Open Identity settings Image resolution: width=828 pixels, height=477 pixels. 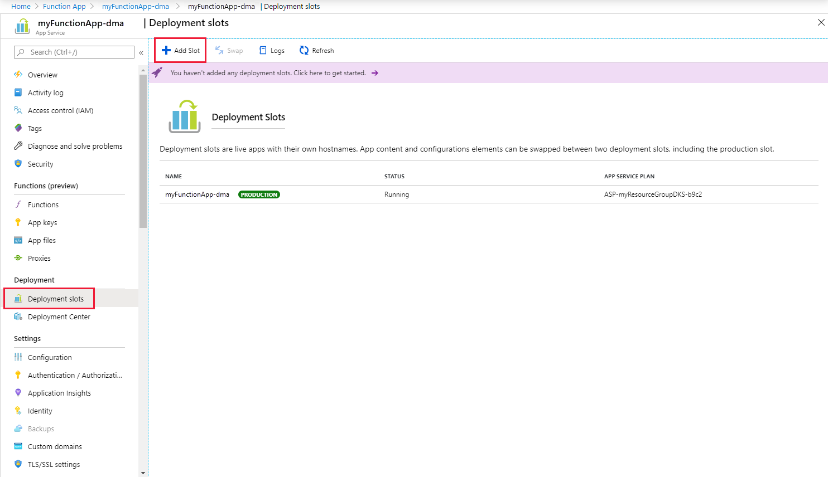40,411
